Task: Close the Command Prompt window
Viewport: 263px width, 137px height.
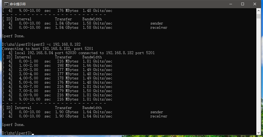Action: (255, 4)
